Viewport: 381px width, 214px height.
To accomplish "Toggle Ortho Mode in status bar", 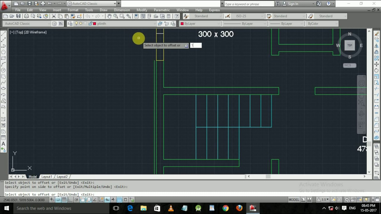I will pyautogui.click(x=70, y=200).
